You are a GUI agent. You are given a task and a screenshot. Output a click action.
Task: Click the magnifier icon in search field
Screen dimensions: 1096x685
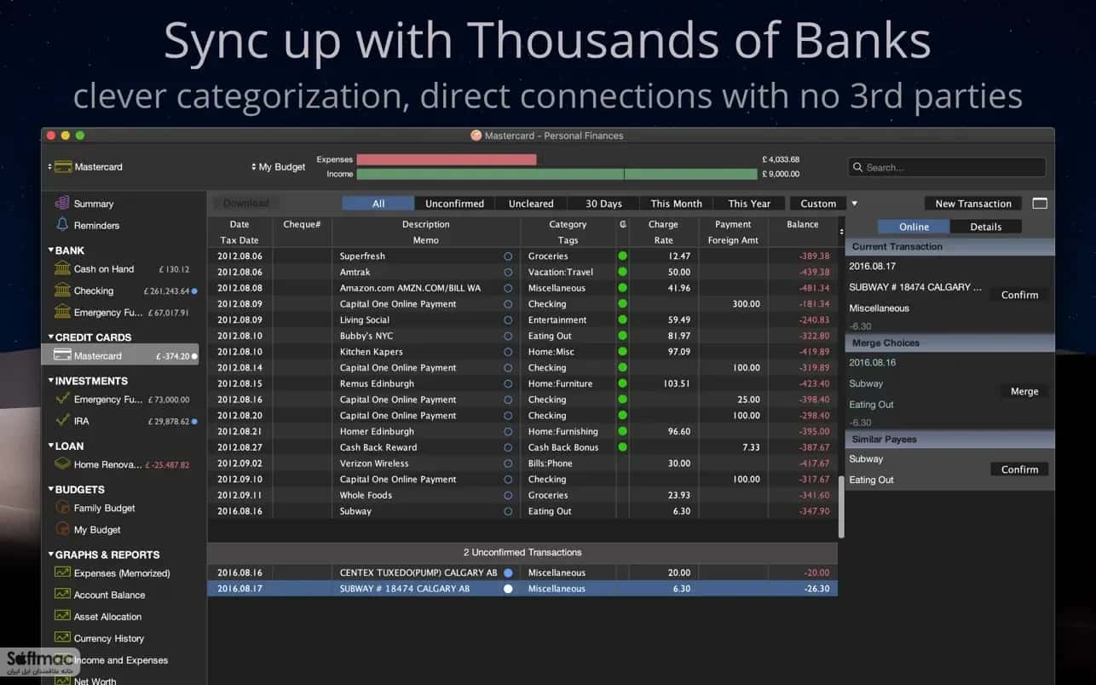[857, 168]
